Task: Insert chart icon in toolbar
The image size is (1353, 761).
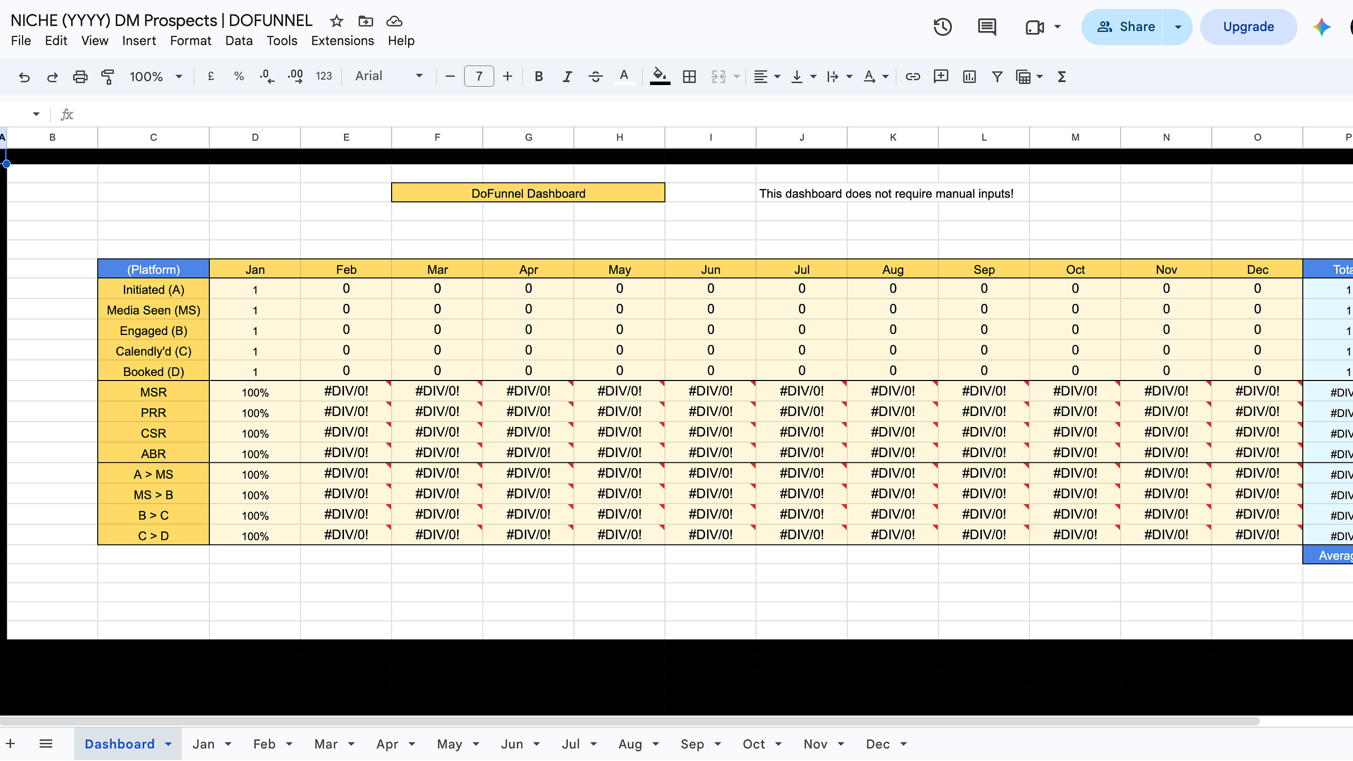Action: point(969,77)
